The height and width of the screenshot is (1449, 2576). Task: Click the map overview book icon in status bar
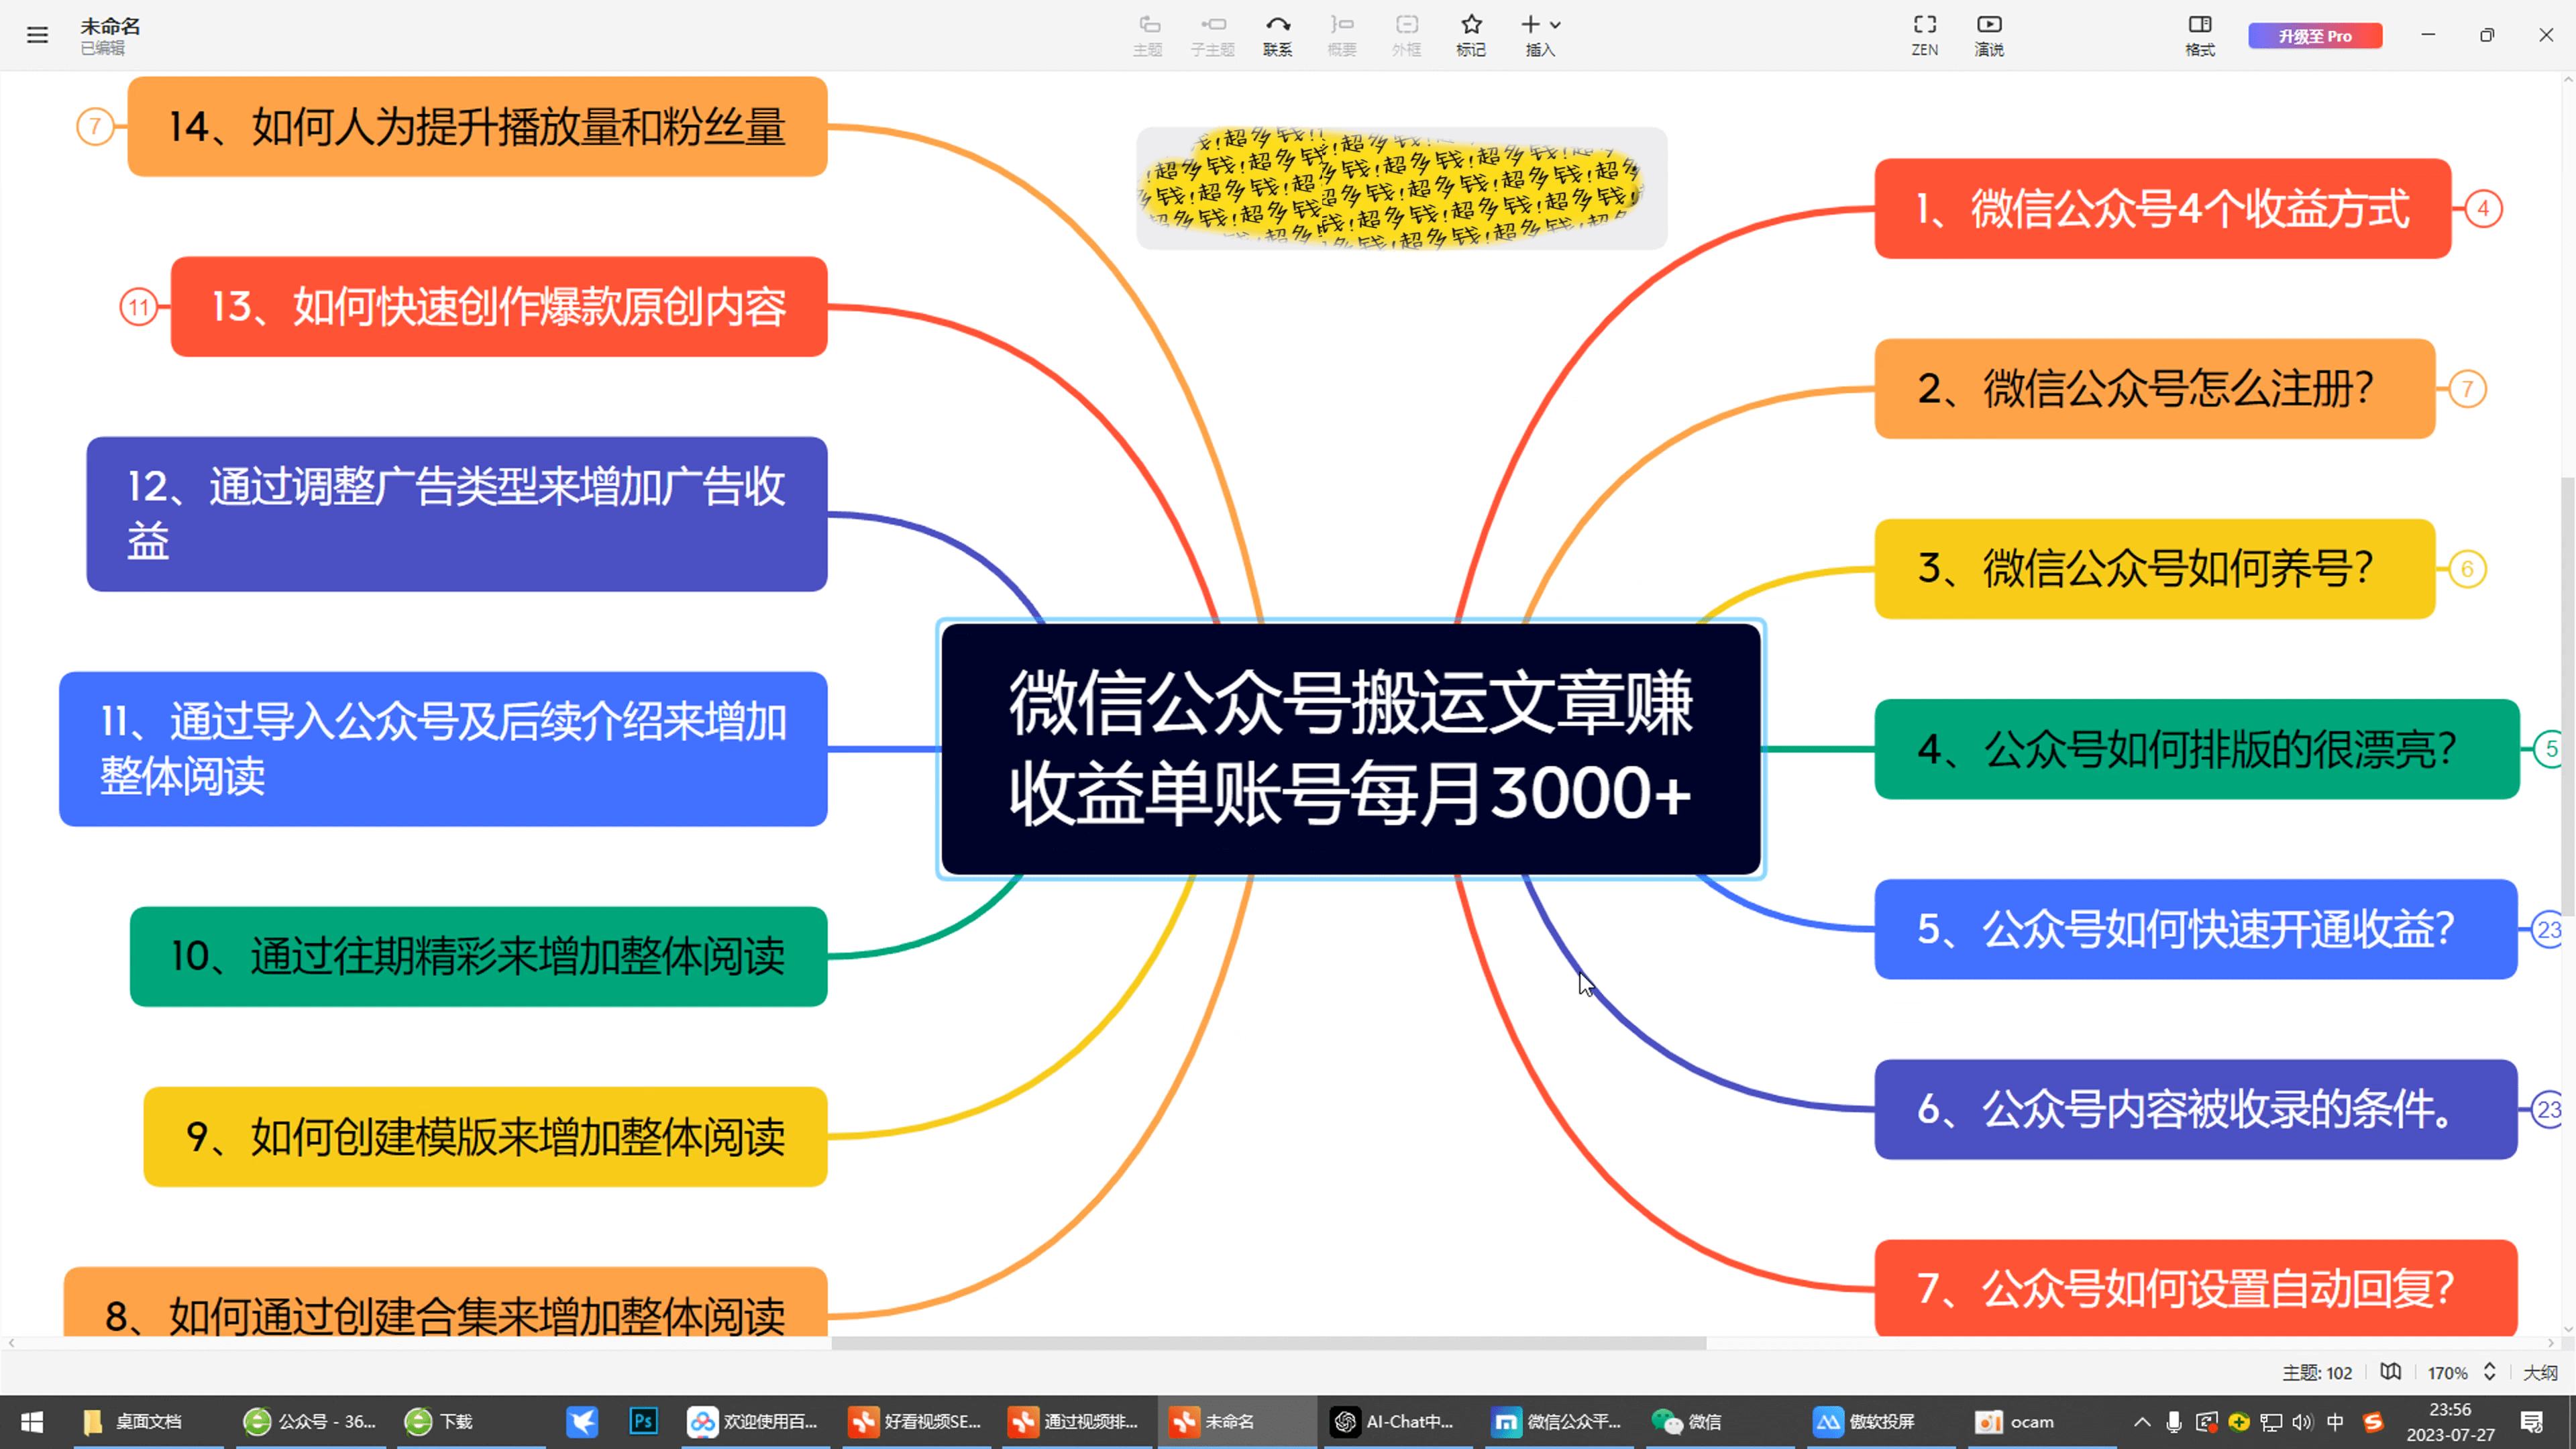tap(2390, 1372)
